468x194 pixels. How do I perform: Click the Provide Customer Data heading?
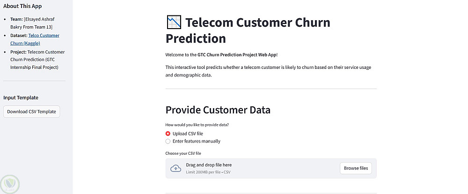218,110
